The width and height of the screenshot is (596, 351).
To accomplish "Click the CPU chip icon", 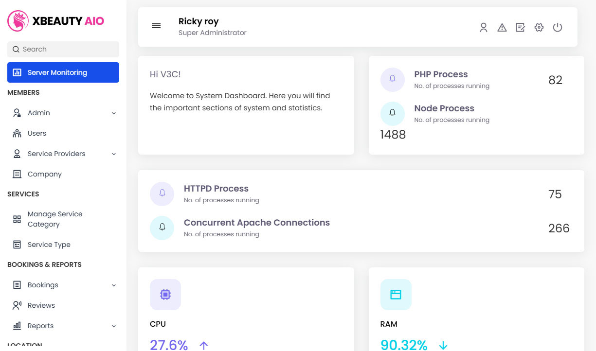I will click(165, 294).
